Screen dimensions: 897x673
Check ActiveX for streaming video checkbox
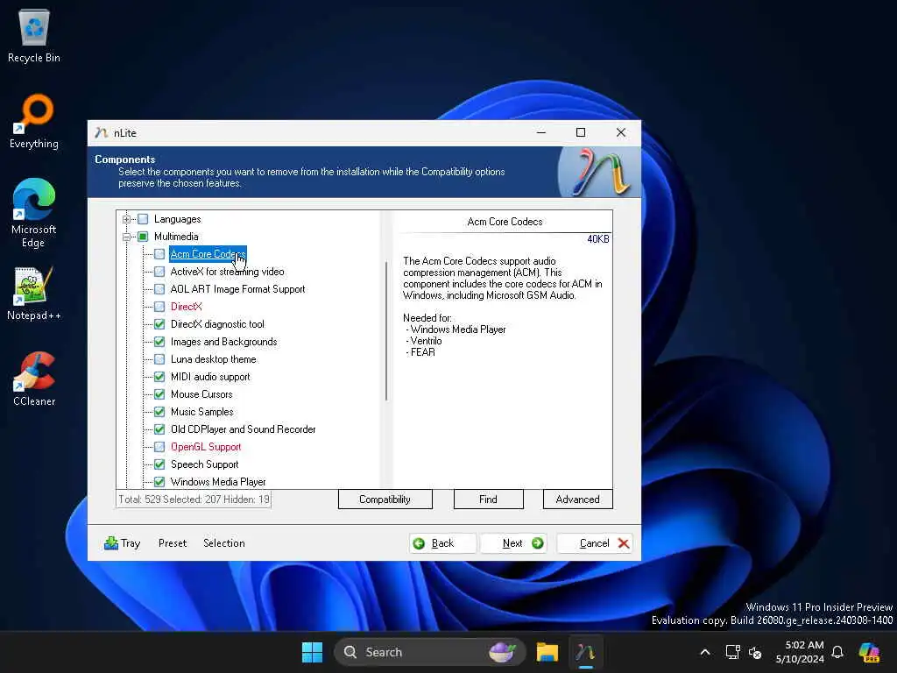159,272
